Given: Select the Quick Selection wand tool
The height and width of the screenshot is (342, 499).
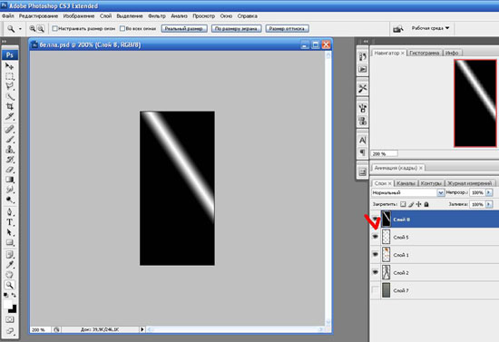Looking at the screenshot, I should (x=10, y=97).
